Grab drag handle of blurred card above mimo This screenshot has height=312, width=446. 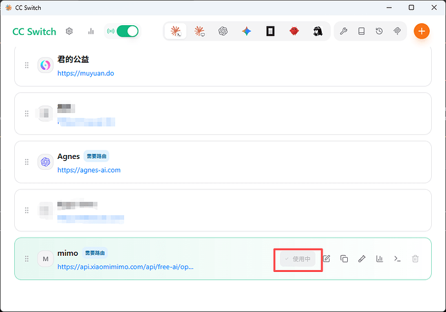27,211
